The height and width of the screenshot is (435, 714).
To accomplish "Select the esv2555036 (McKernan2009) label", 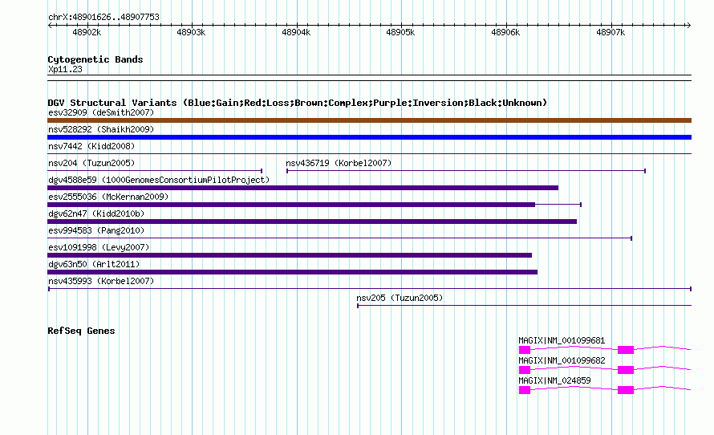I will (x=108, y=197).
